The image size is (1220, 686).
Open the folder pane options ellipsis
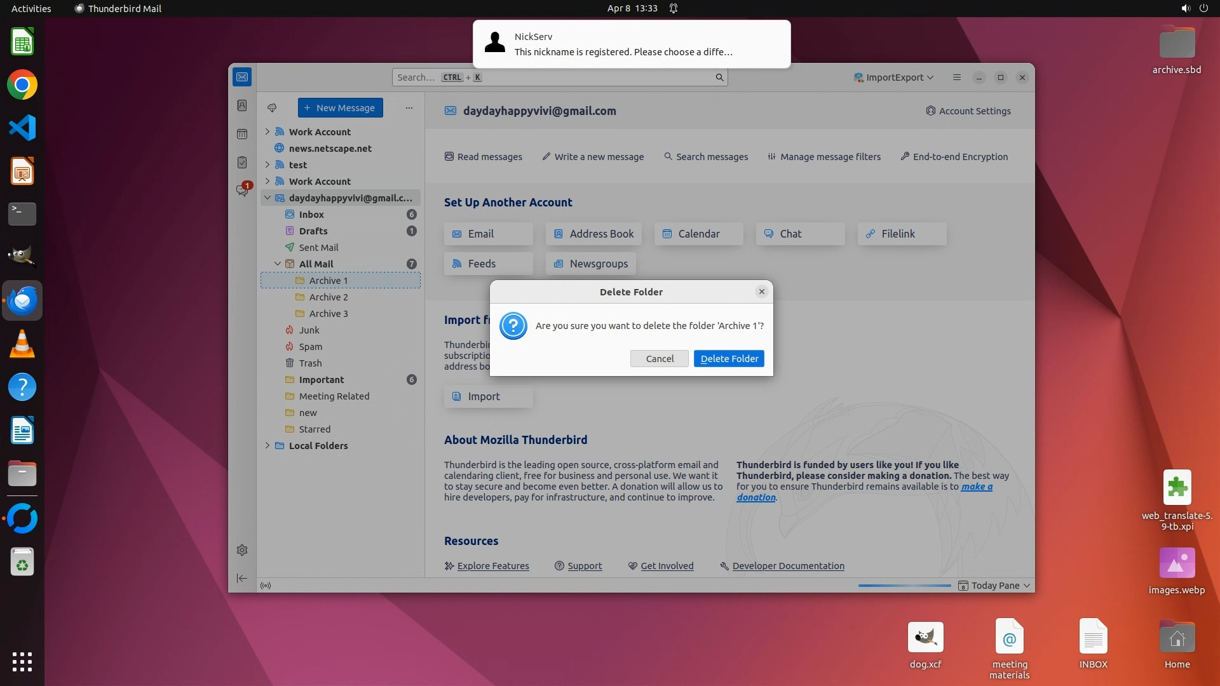pyautogui.click(x=409, y=108)
